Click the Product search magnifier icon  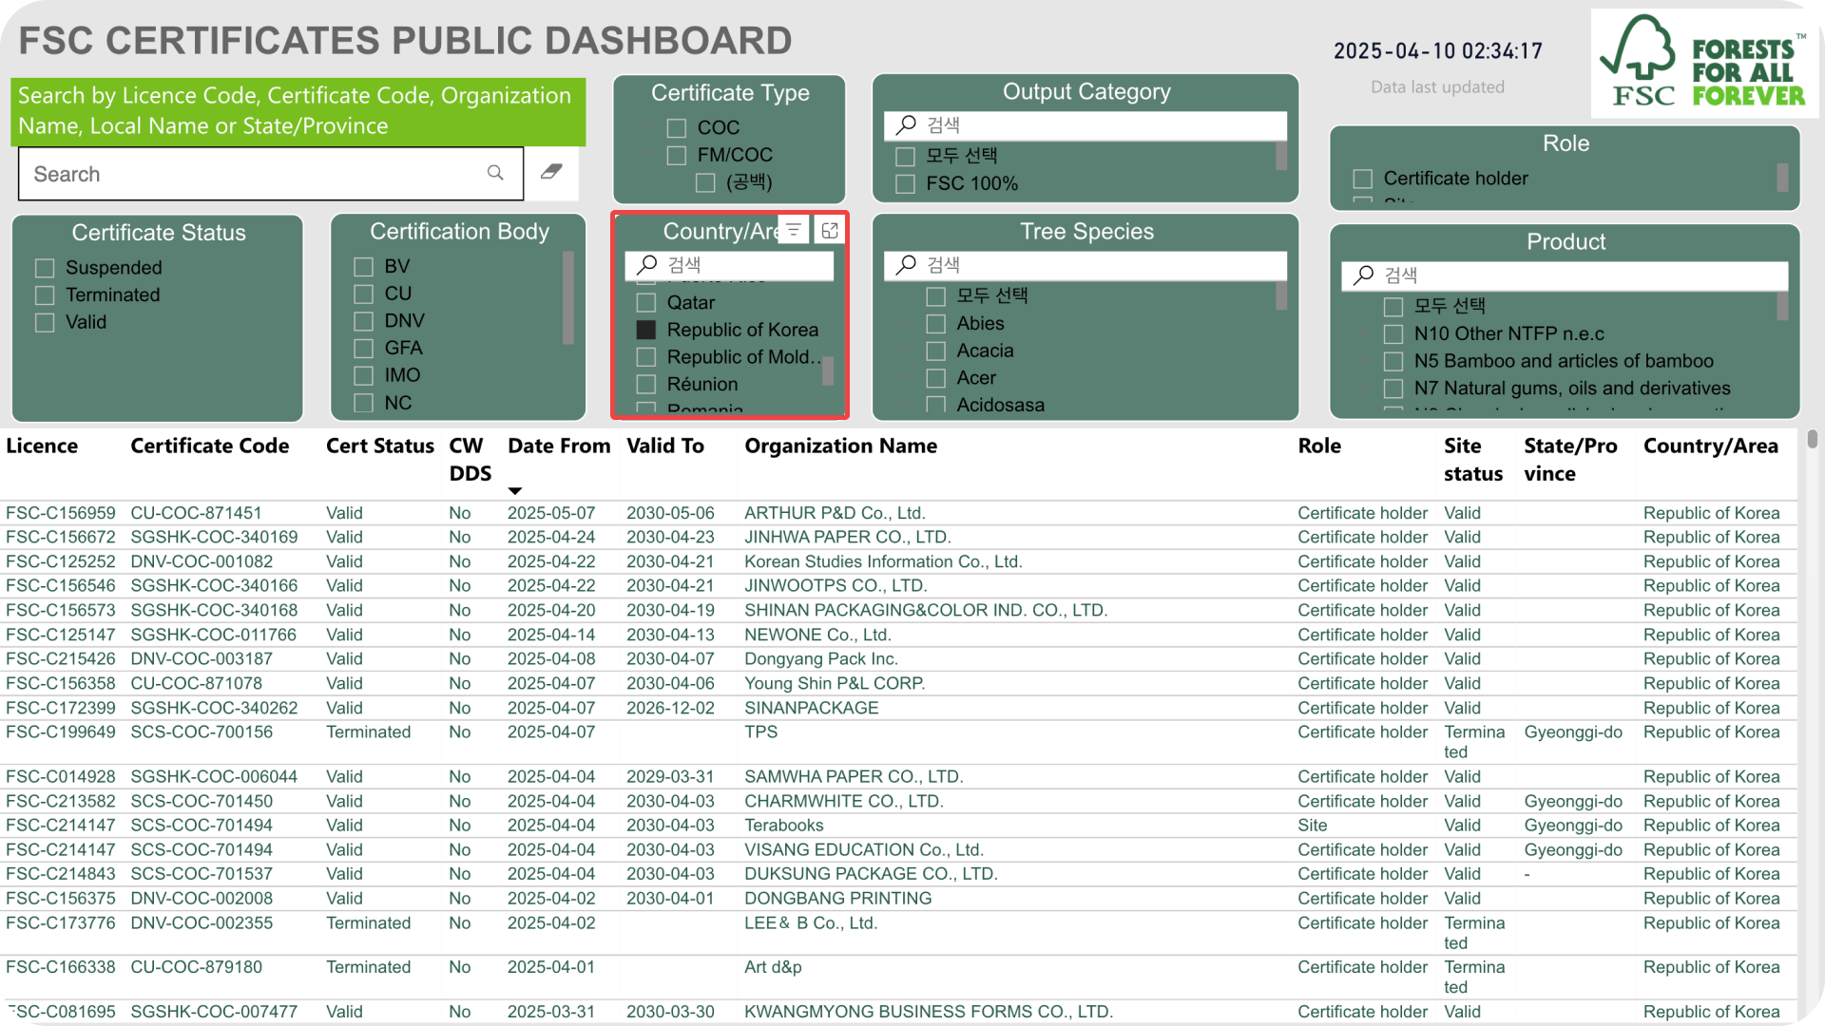(1364, 275)
